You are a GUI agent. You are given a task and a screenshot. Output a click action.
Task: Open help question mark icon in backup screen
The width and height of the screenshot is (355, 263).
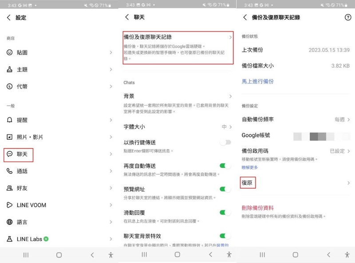pyautogui.click(x=347, y=17)
